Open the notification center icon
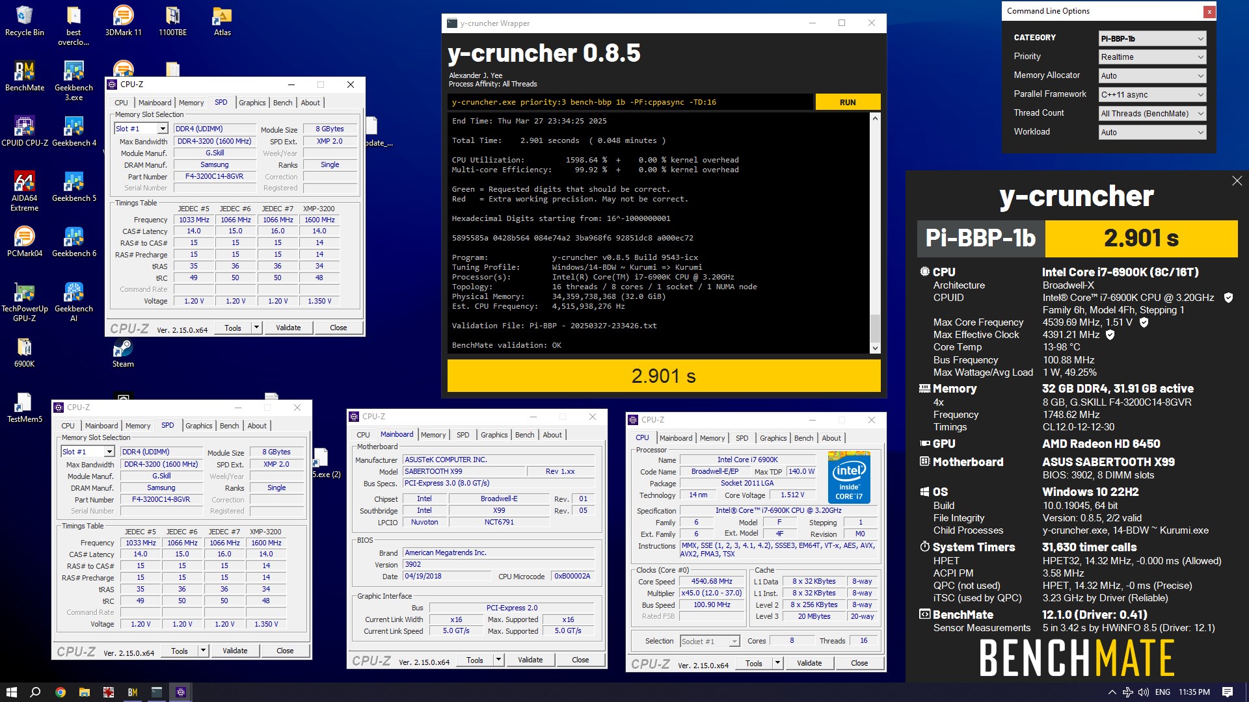Screen dimensions: 1249x702 1228,692
